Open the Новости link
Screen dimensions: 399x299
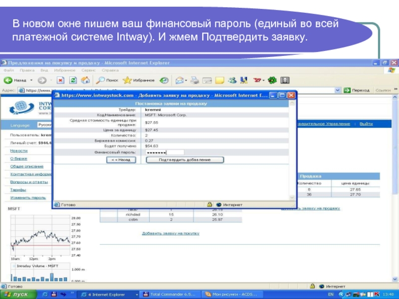(19, 151)
